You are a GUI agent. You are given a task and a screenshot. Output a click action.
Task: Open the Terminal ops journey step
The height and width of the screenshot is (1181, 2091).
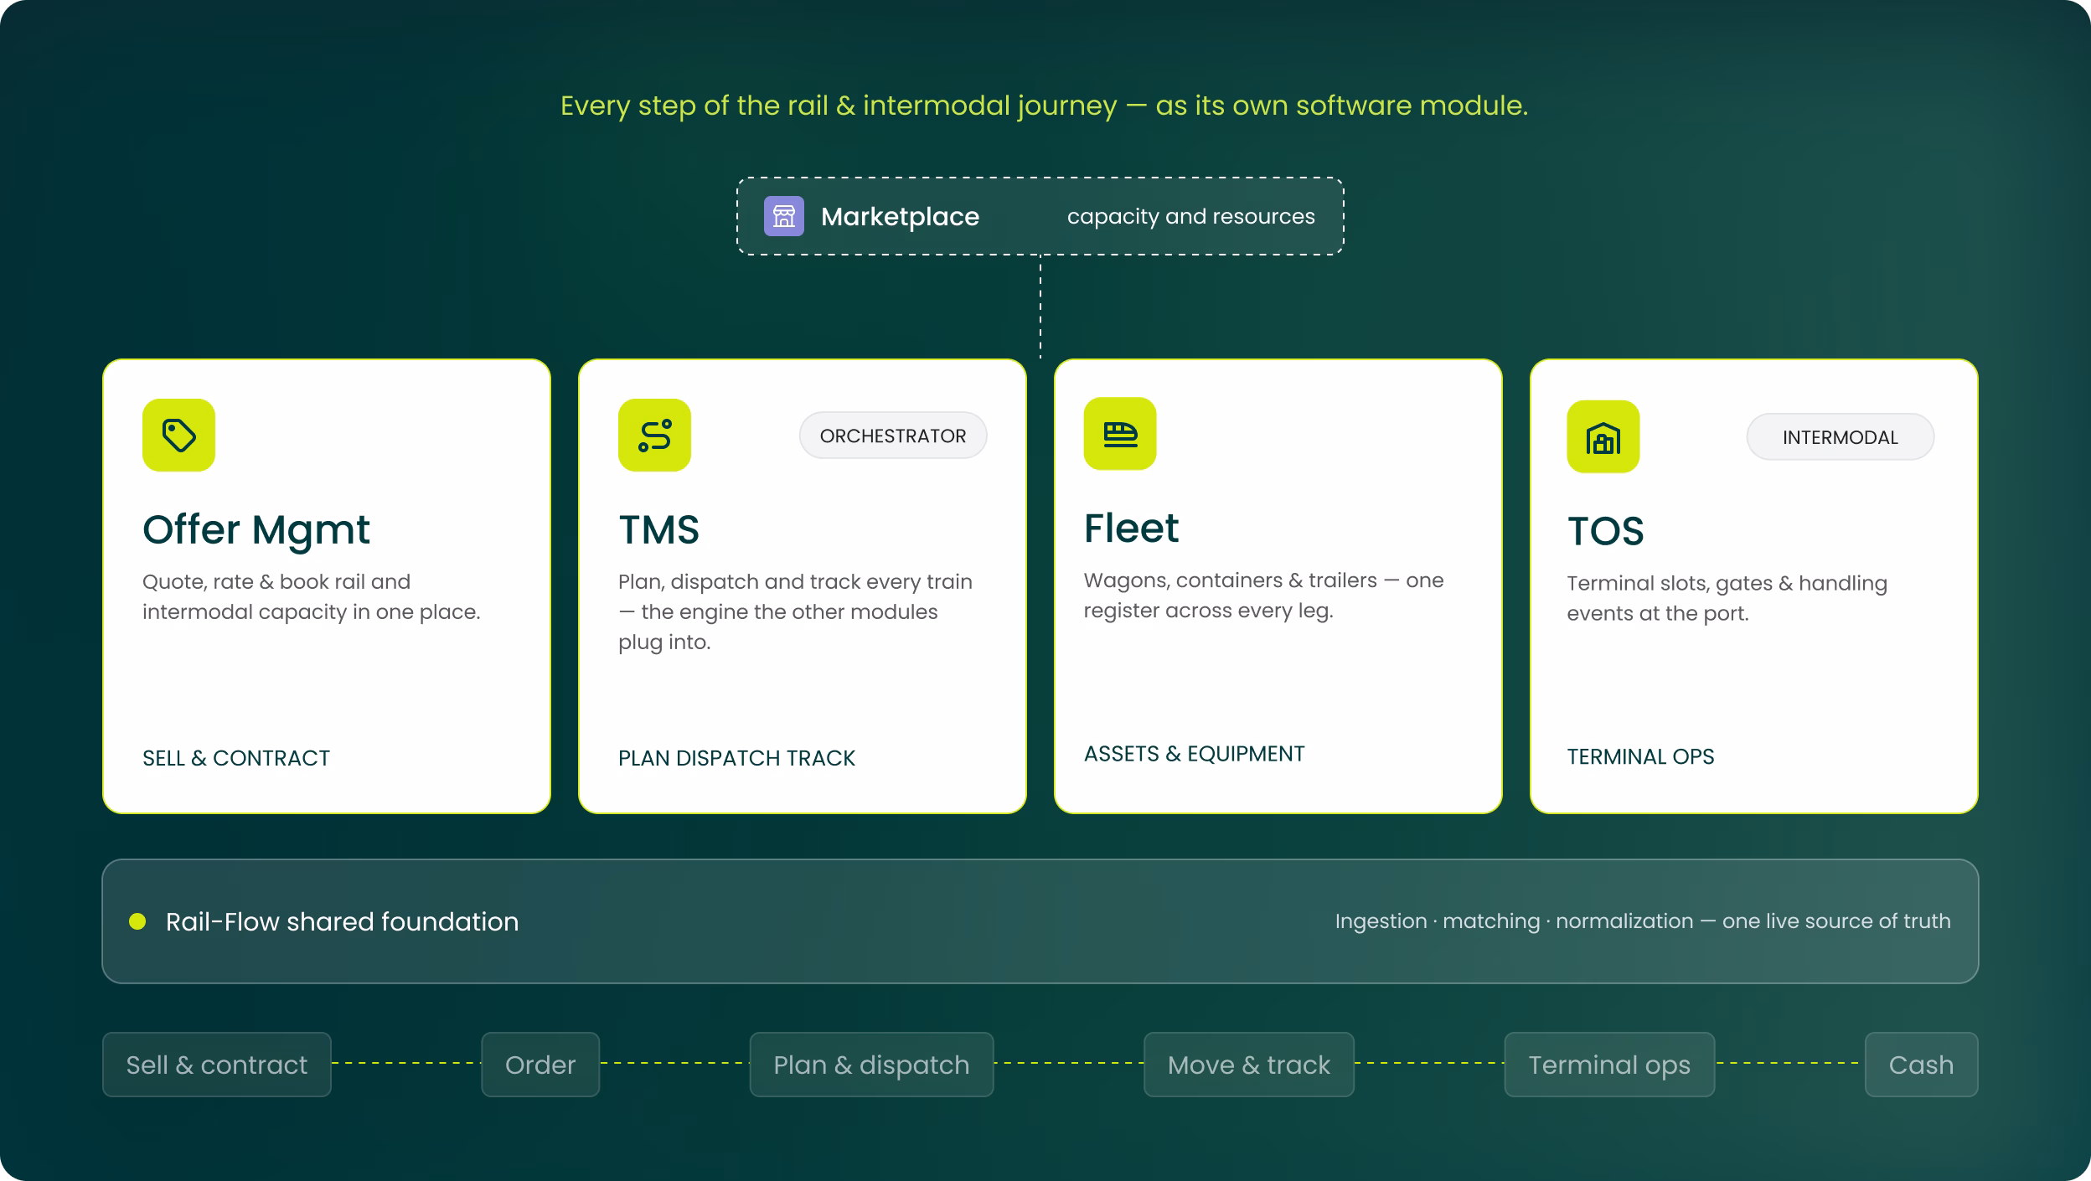tap(1609, 1065)
